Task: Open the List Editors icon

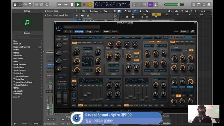Action: coord(194,5)
